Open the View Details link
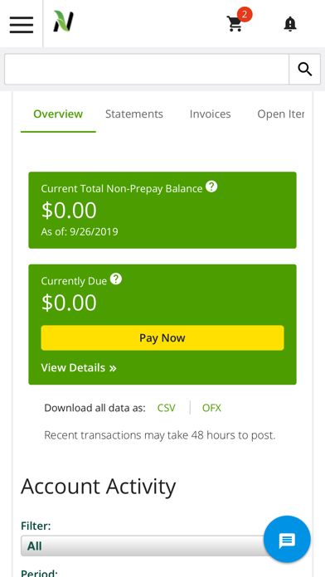The height and width of the screenshot is (577, 325). (x=79, y=367)
